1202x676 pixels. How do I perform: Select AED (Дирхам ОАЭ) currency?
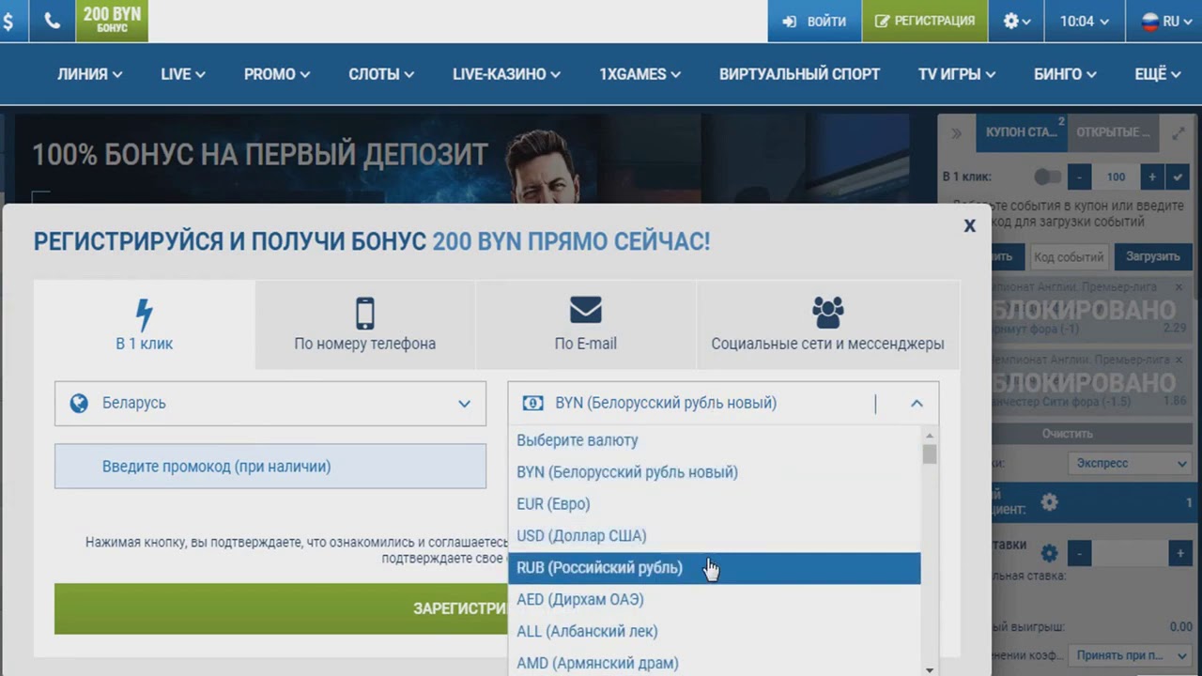(715, 600)
